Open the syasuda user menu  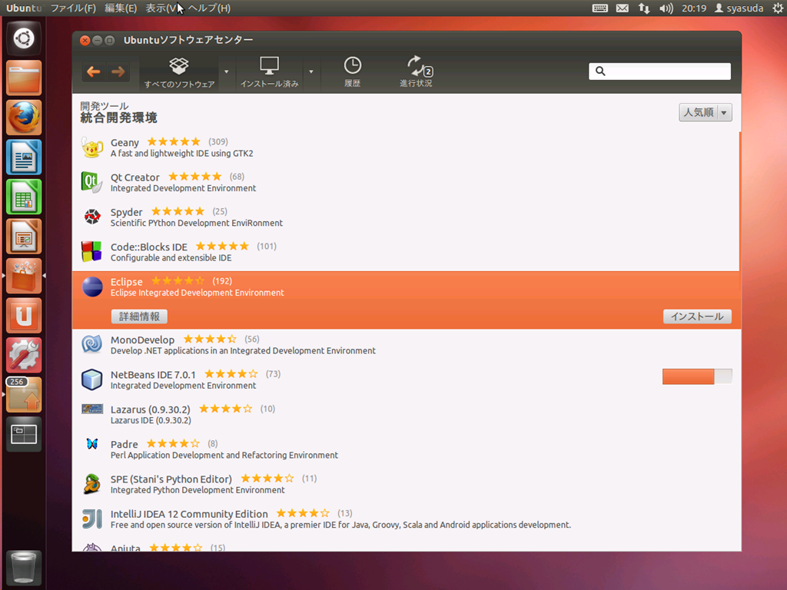(x=739, y=8)
